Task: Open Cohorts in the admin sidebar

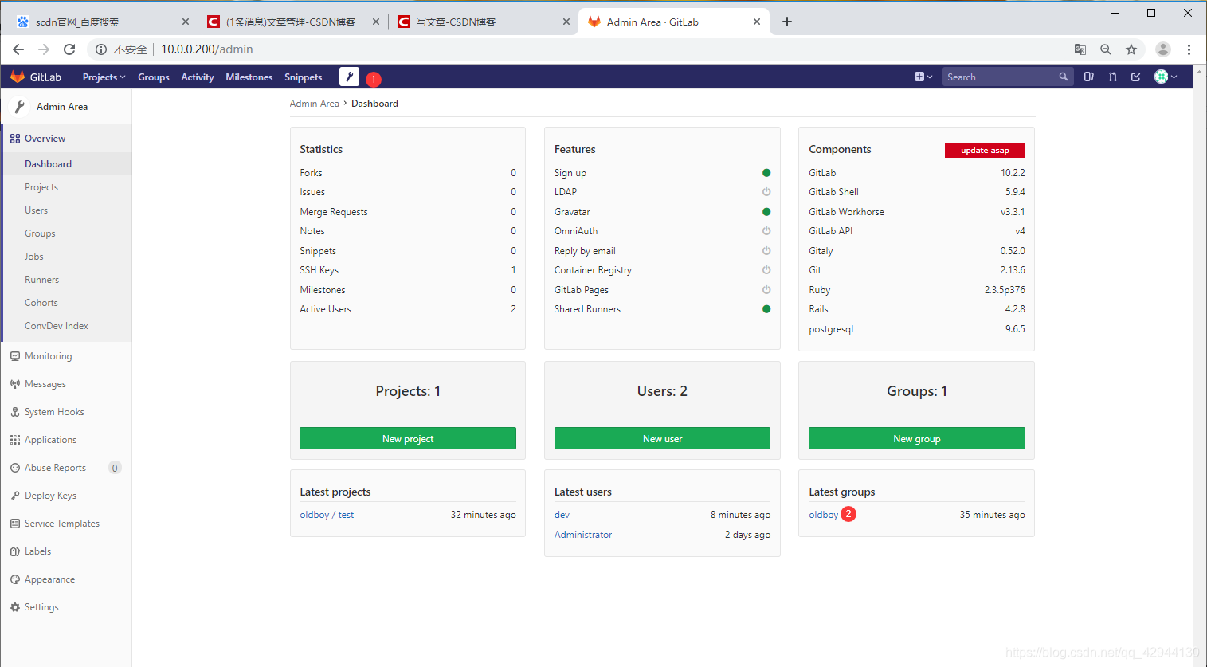Action: 41,303
